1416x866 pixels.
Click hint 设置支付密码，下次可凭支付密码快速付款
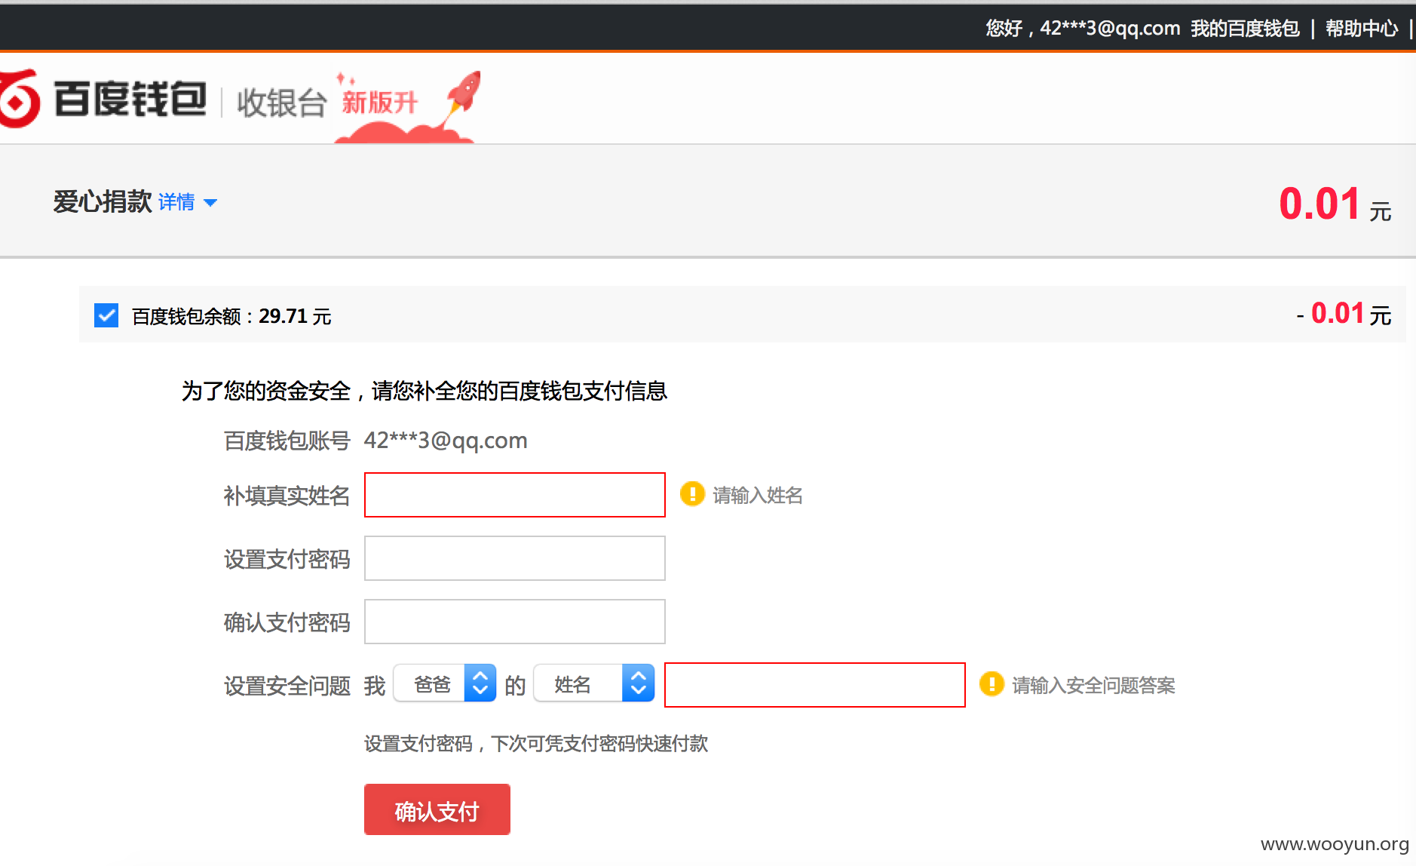pos(536,744)
